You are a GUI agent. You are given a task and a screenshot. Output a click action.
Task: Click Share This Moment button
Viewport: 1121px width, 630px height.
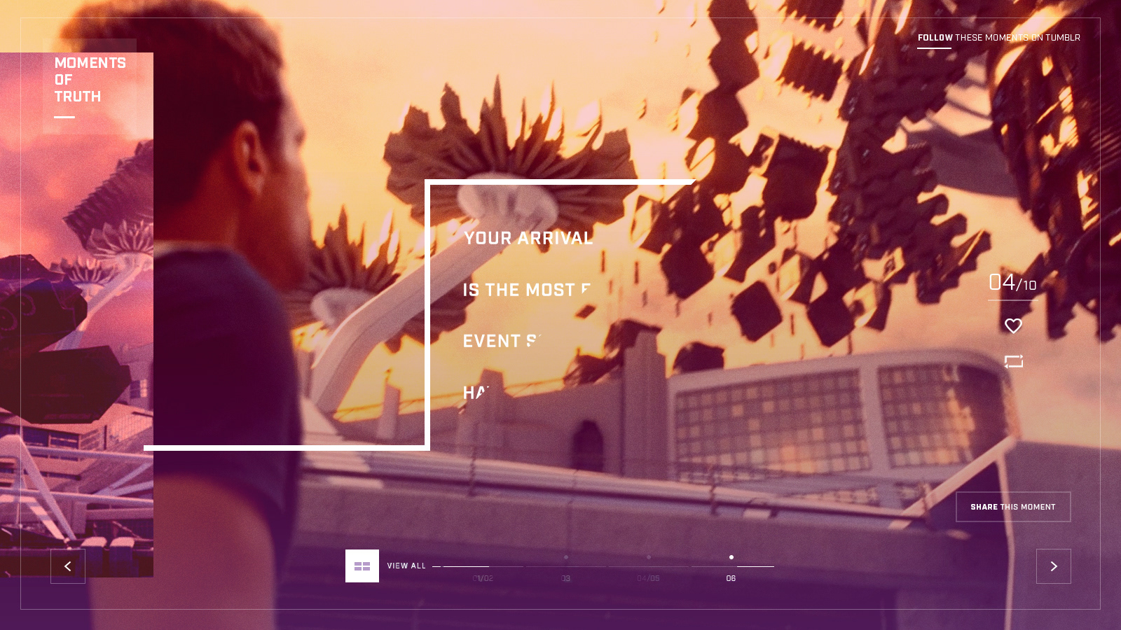[1013, 507]
